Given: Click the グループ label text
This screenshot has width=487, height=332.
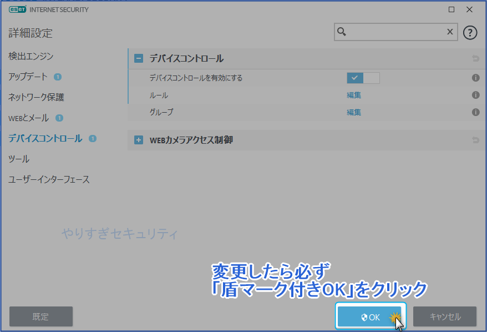Looking at the screenshot, I should (x=161, y=112).
